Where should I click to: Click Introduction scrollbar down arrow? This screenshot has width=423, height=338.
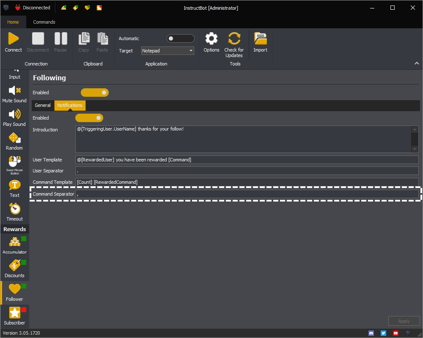[x=415, y=149]
